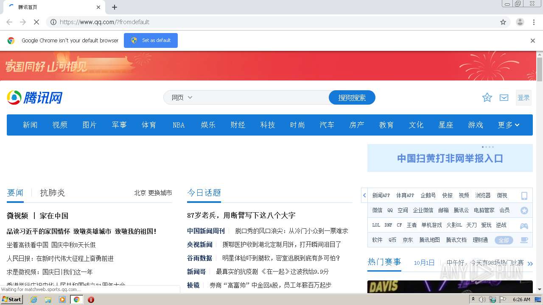Click the DAVIS match thumbnail
543x305 pixels.
click(x=450, y=287)
